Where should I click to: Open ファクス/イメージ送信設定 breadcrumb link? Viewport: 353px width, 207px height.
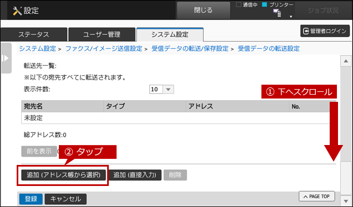pos(104,49)
